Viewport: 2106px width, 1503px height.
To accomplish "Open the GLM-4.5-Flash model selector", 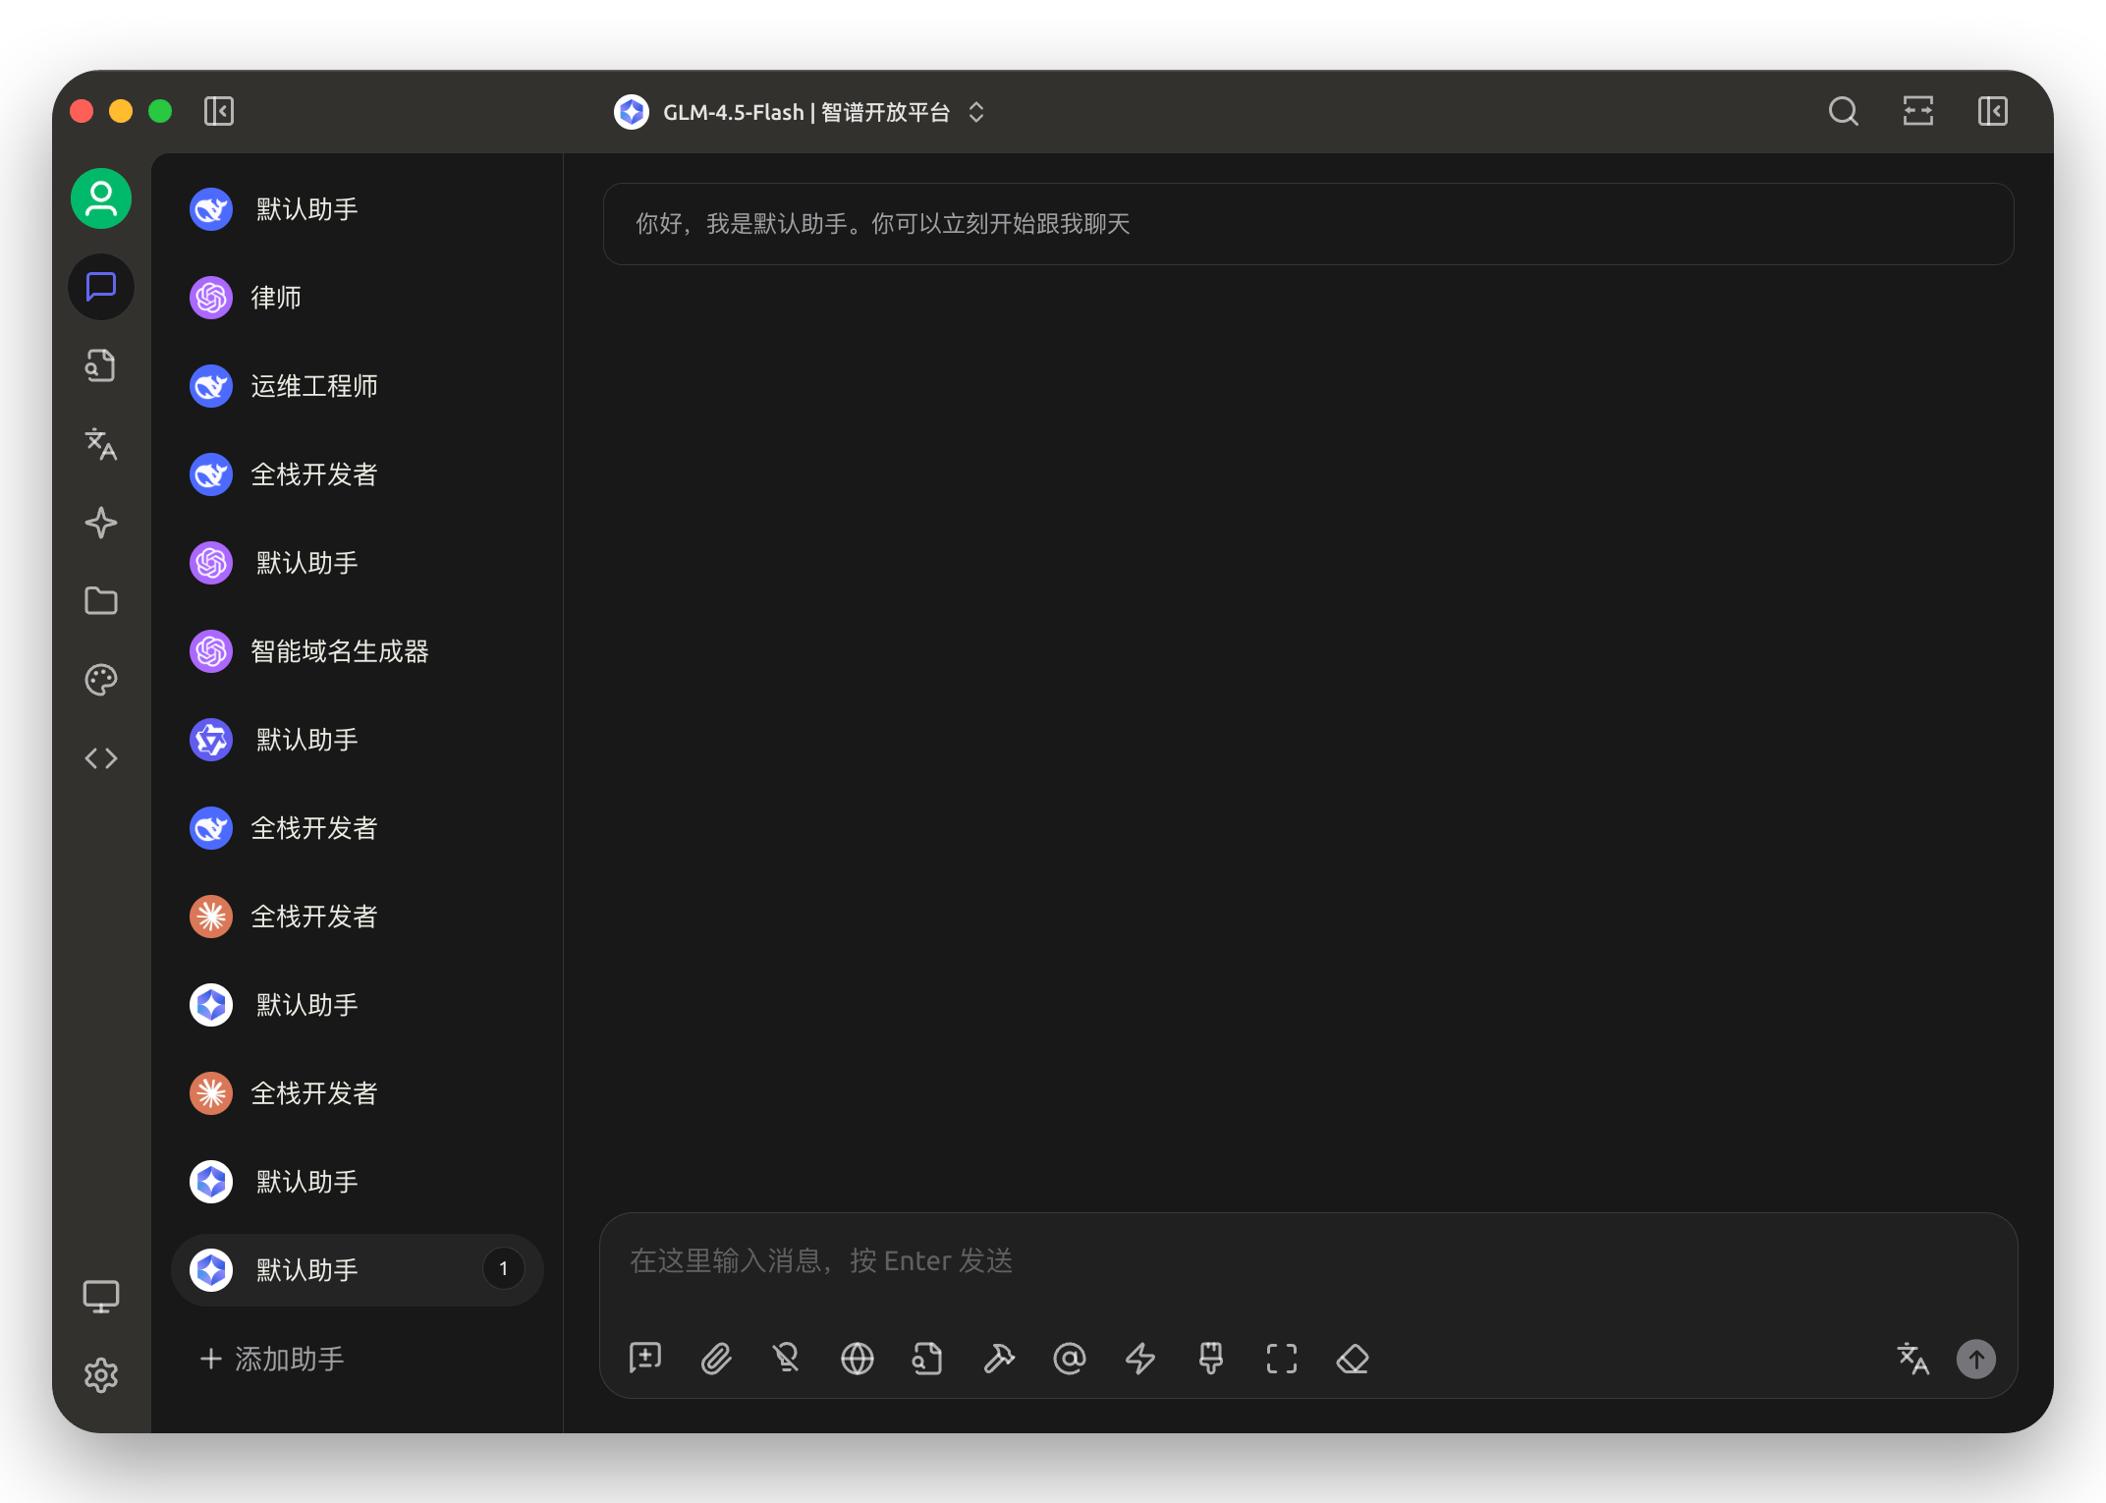I will [x=801, y=111].
